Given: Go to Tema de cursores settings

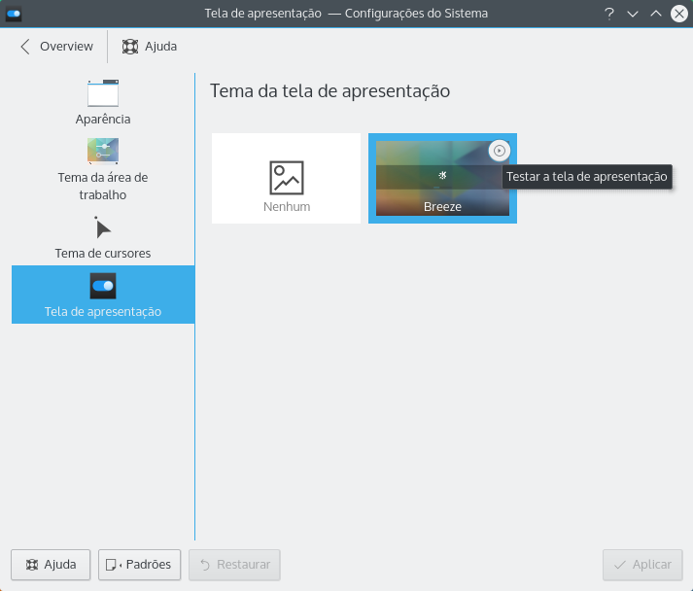Looking at the screenshot, I should pos(103,237).
